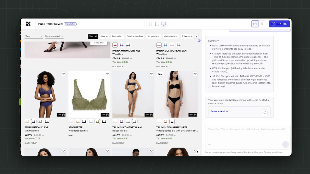Select the Minimizer bras tab
The height and width of the screenshot is (174, 310).
pos(171,36)
